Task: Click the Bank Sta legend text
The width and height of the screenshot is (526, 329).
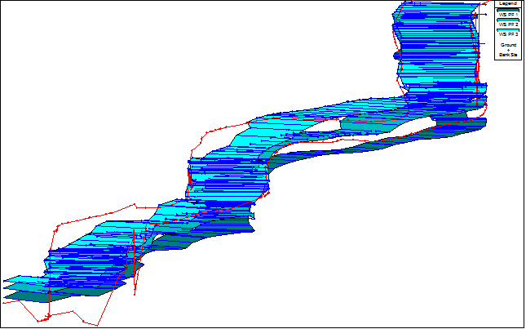Action: pos(507,55)
